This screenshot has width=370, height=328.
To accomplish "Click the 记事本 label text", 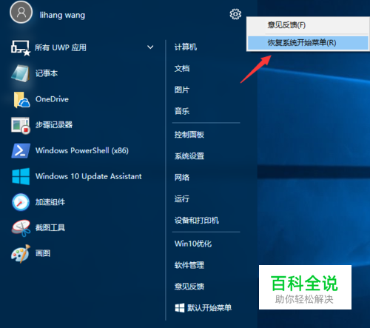I will (x=47, y=73).
